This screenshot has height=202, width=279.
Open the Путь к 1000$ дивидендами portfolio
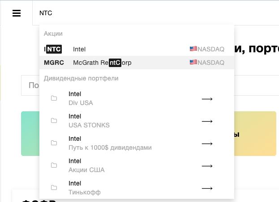click(x=137, y=143)
